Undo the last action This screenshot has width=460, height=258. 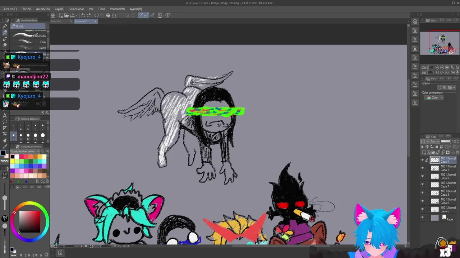click(x=83, y=15)
